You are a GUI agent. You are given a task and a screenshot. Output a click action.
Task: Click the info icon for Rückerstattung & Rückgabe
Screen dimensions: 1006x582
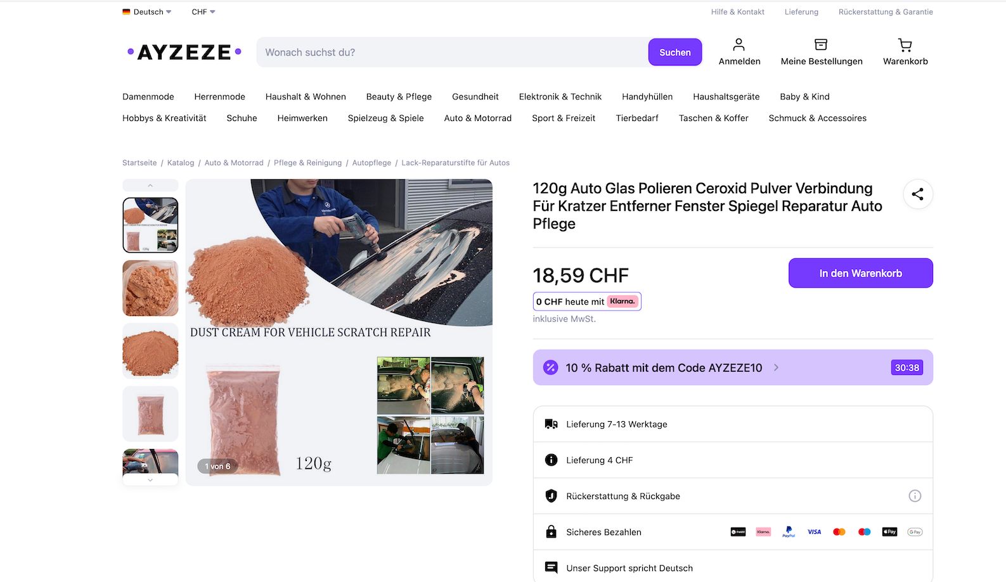(x=914, y=496)
